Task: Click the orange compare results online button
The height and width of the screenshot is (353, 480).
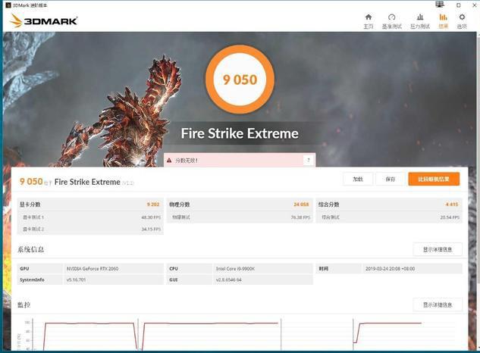Action: click(x=434, y=179)
